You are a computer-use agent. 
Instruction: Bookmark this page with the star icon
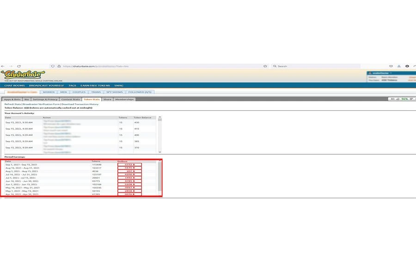click(x=265, y=66)
